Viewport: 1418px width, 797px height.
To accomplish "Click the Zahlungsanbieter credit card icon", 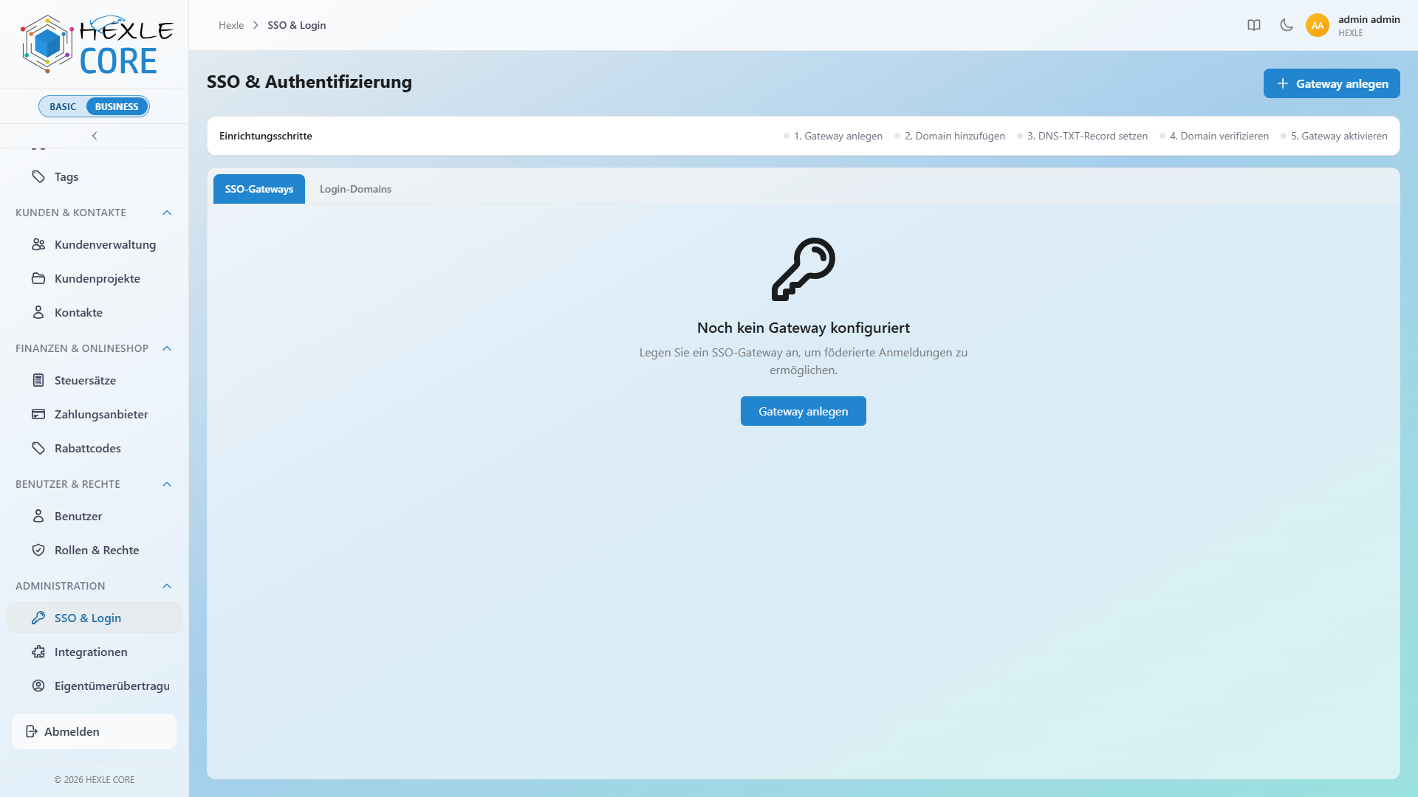I will click(x=38, y=414).
